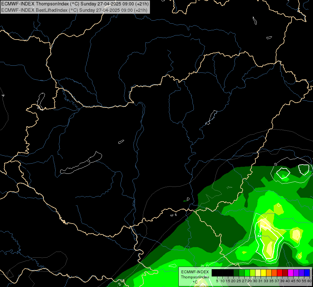
Task: Click the violet 50-55 legend swatch
Action: [301, 273]
